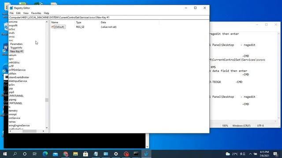This screenshot has height=158, width=282.
Task: Open taskbar Search
Action: (15, 154)
